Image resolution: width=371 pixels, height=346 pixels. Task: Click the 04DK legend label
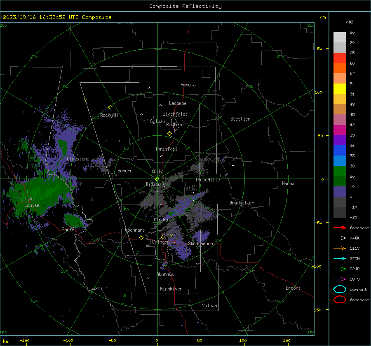coord(355,238)
